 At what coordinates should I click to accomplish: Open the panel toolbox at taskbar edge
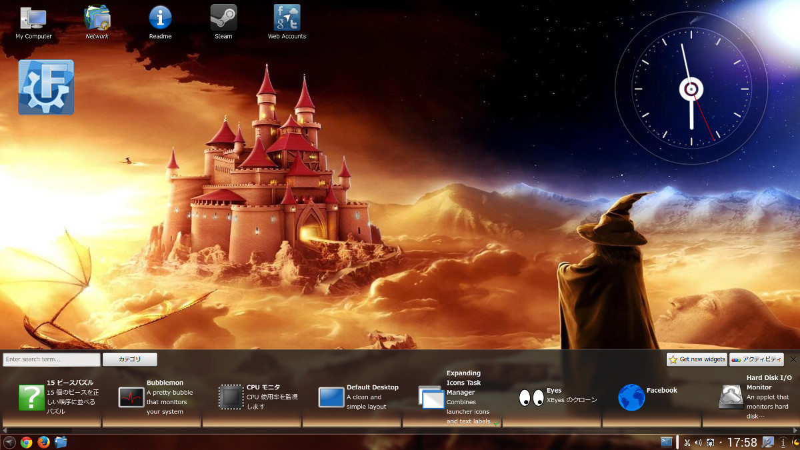(795, 442)
